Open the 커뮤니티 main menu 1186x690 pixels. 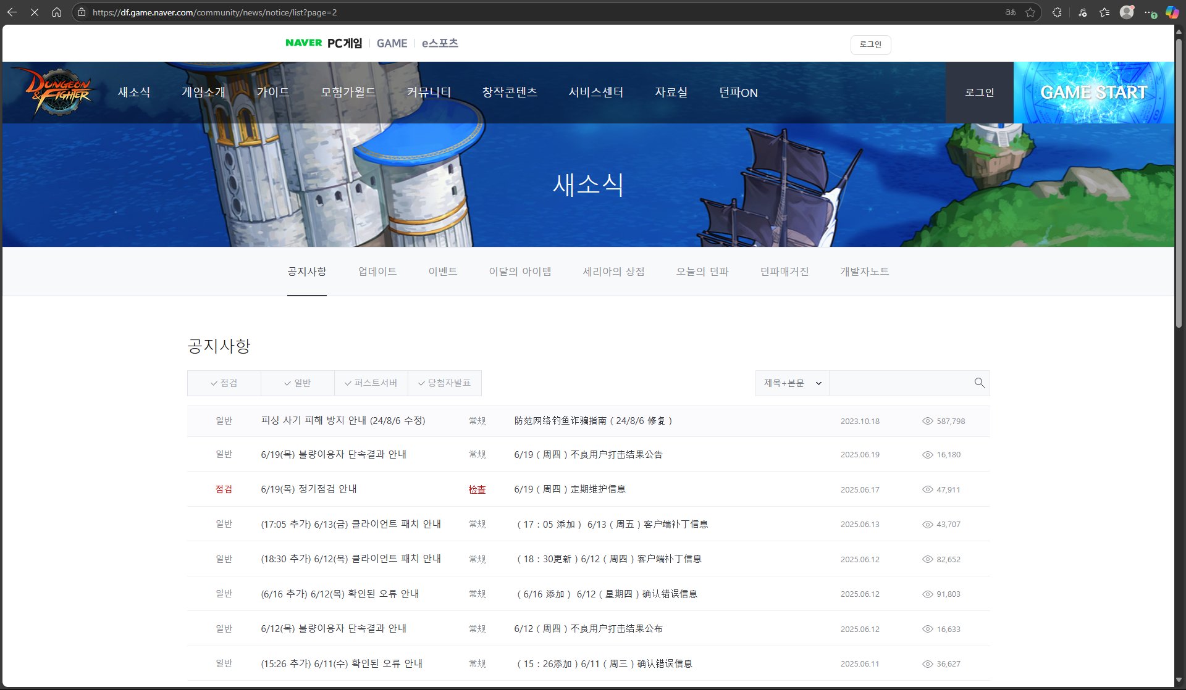429,92
